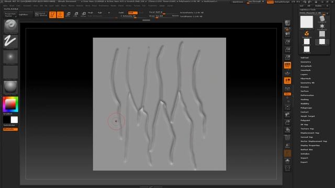The image size is (335, 188).
Task: Open the Render menu
Action: click(114, 6)
